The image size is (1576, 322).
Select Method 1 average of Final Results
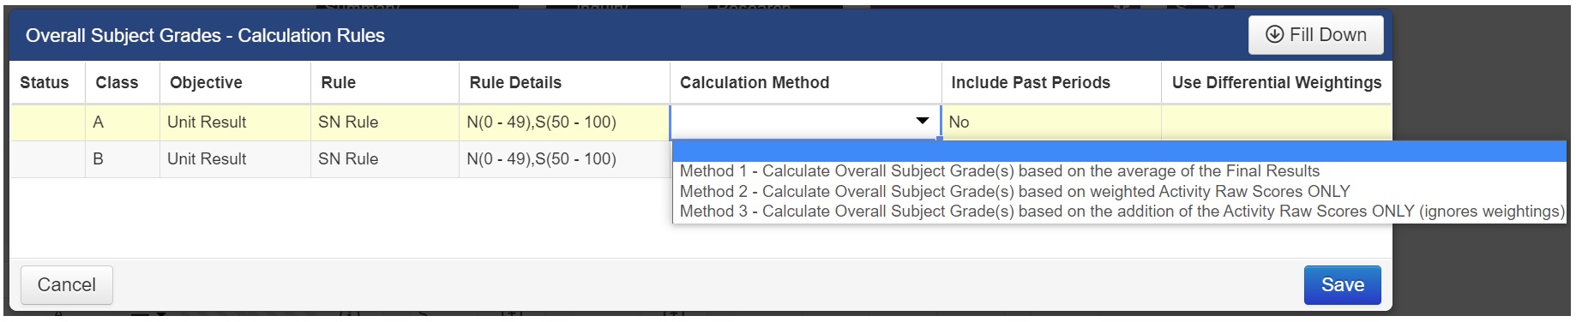click(x=999, y=171)
